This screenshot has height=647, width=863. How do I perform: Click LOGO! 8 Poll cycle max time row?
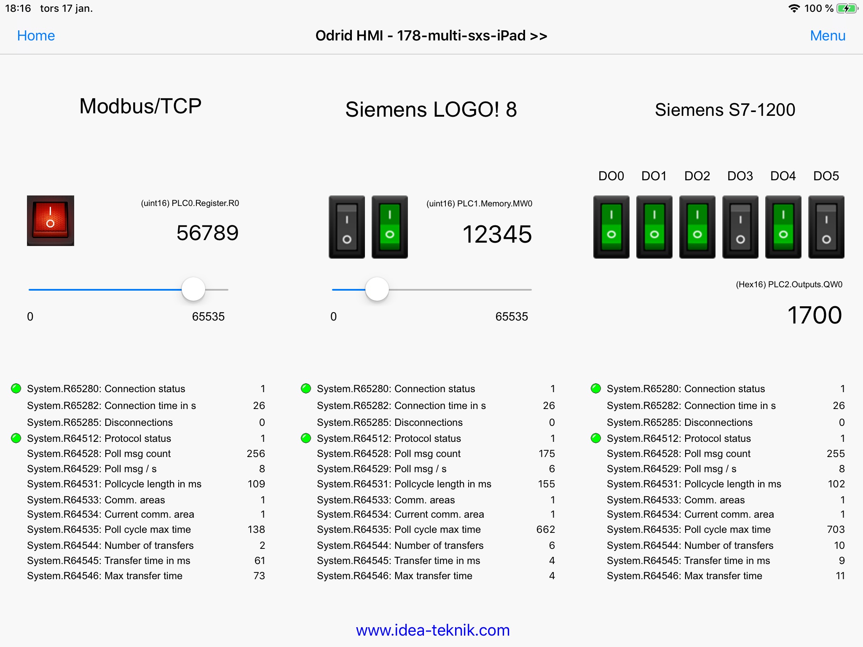click(436, 529)
